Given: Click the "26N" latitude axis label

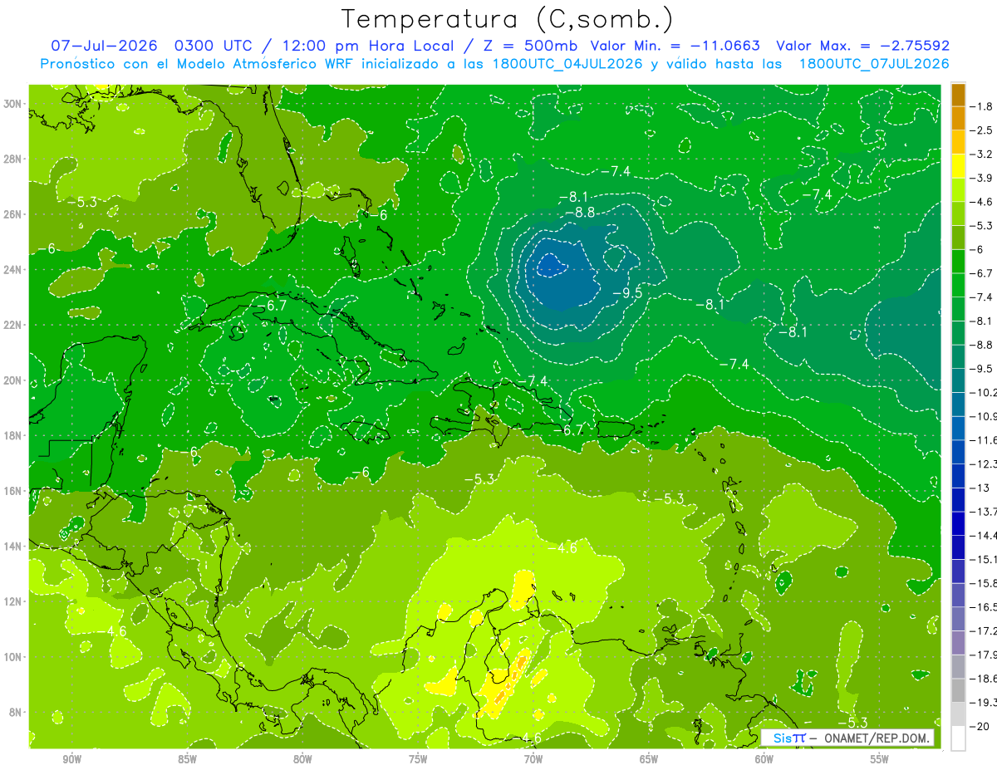Looking at the screenshot, I should click(x=14, y=214).
